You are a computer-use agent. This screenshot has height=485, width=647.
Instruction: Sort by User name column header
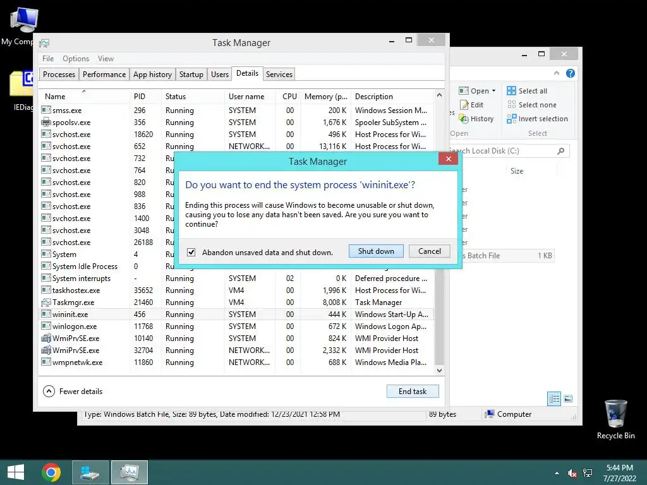click(250, 97)
